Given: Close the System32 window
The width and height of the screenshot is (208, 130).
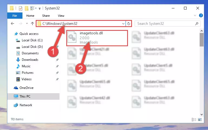Looking at the screenshot, I should click(x=198, y=8).
